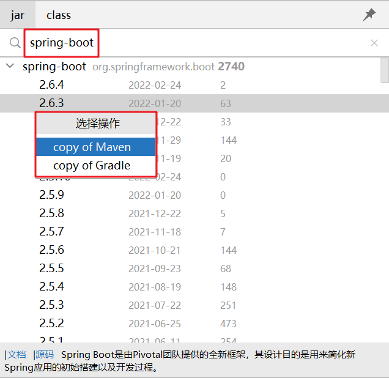Click usage count 473 on the 2.5.2 row
The height and width of the screenshot is (378, 389).
[x=228, y=324]
